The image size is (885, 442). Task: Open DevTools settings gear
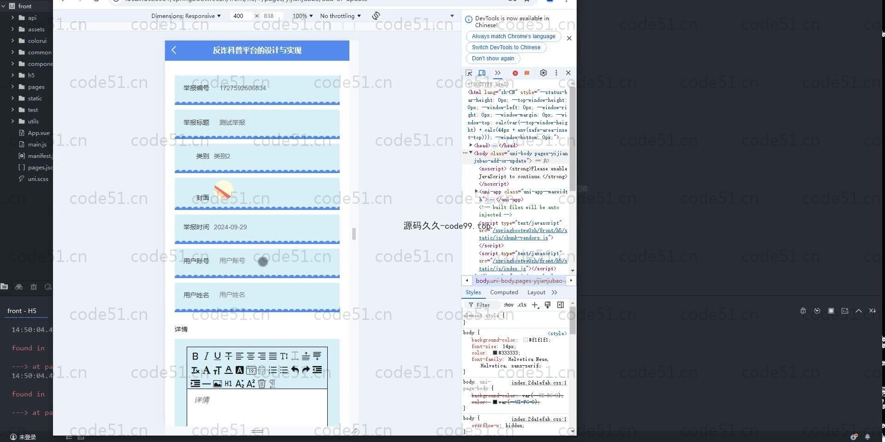pos(543,73)
